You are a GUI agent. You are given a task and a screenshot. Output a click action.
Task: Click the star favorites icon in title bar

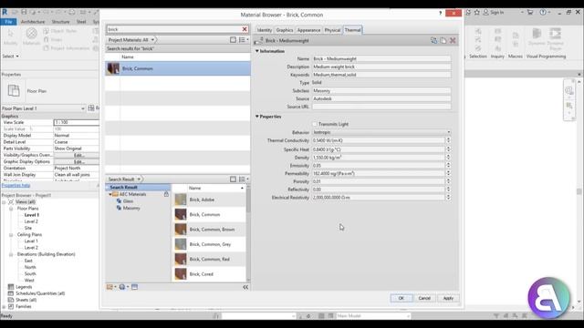click(476, 12)
